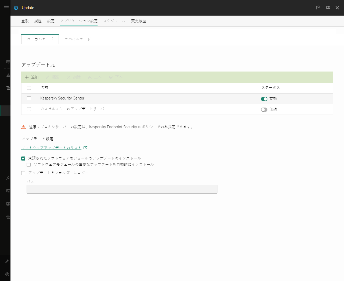The height and width of the screenshot is (281, 344).
Task: Open the ソフトウェアアップデートのリスト link
Action: 51,148
